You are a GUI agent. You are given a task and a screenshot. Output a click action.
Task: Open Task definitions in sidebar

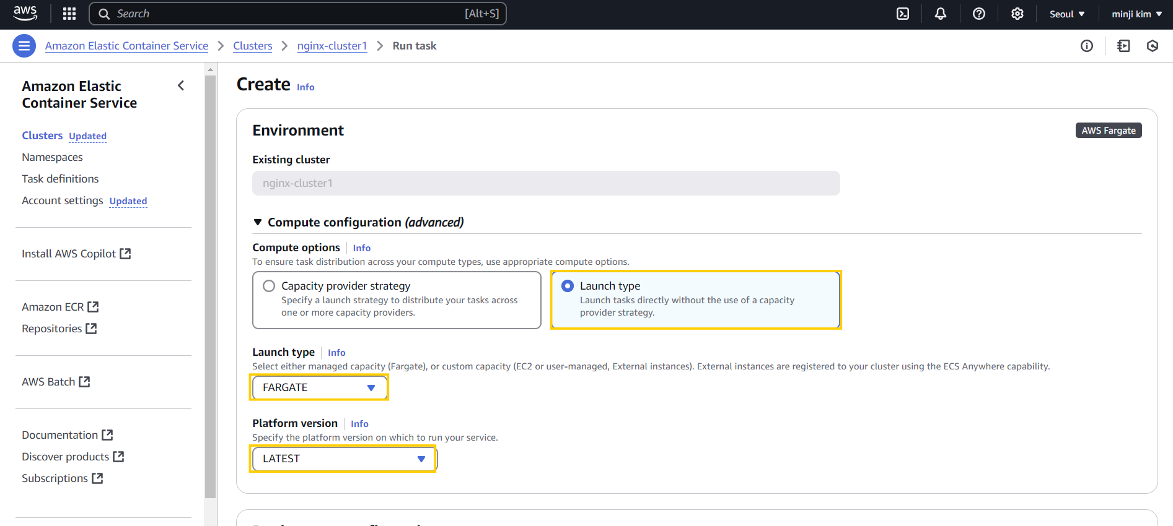pos(60,179)
